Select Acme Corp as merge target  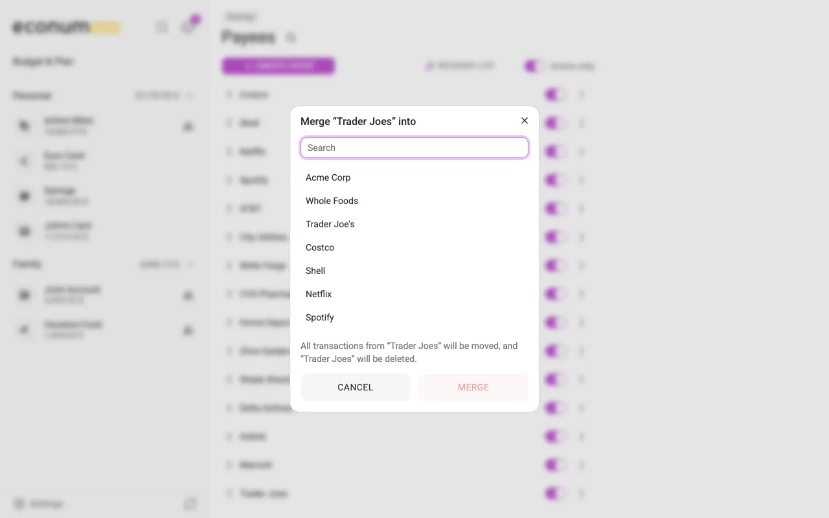pyautogui.click(x=414, y=177)
